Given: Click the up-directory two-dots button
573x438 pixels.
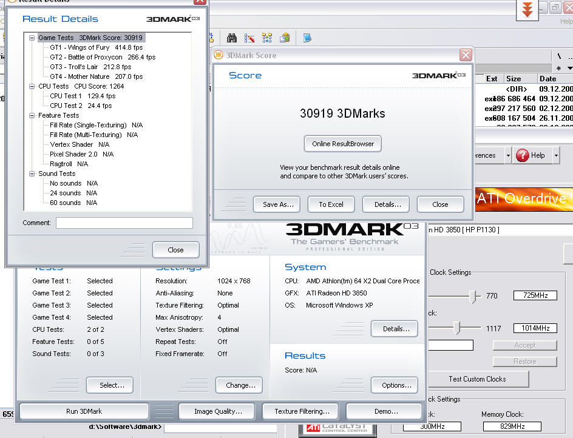Looking at the screenshot, I should (571, 56).
